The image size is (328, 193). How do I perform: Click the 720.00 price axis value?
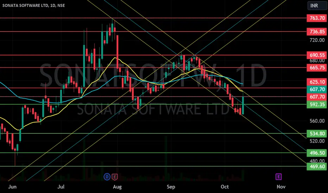[x=317, y=40]
